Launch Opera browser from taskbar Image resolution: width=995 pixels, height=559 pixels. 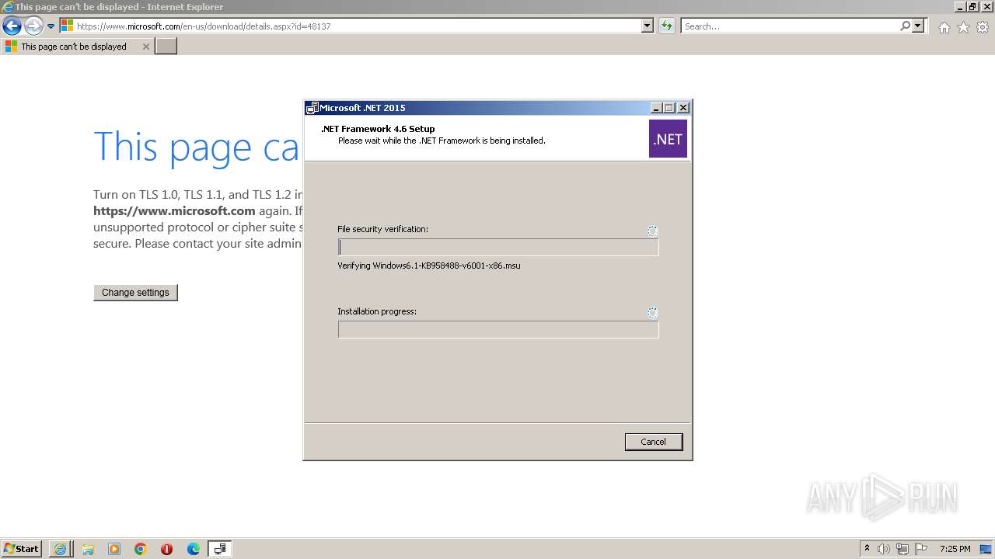click(166, 549)
